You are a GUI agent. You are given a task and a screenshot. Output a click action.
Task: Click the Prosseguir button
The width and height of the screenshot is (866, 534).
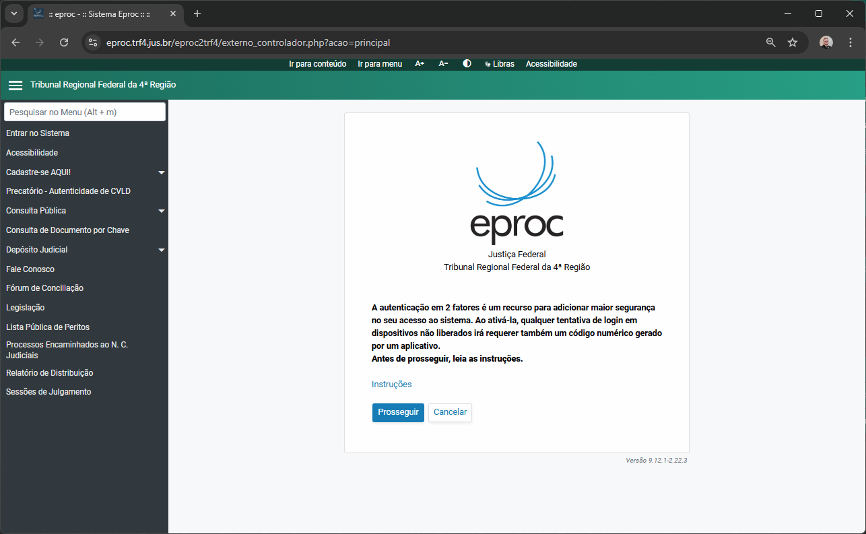(x=398, y=413)
